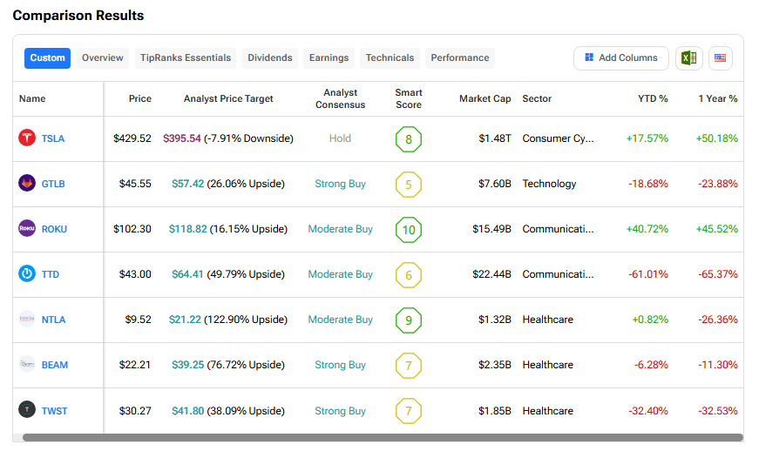Image resolution: width=759 pixels, height=451 pixels.
Task: Open the TipRanks Essentials tab
Action: coord(186,58)
